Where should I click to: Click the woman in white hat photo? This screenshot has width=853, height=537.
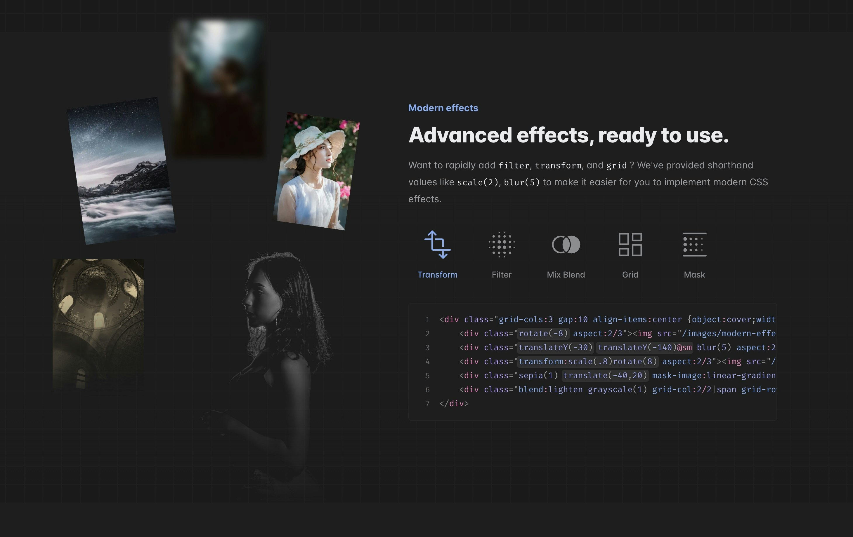tap(316, 171)
